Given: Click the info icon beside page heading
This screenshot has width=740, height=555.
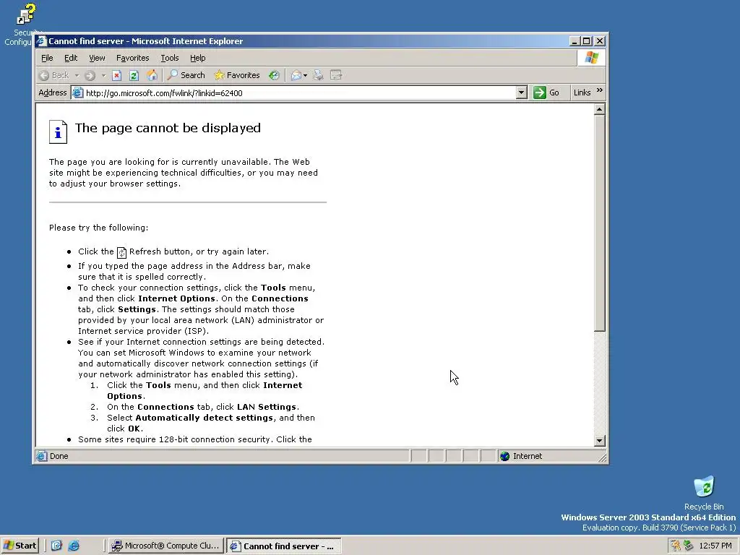Looking at the screenshot, I should pos(58,132).
